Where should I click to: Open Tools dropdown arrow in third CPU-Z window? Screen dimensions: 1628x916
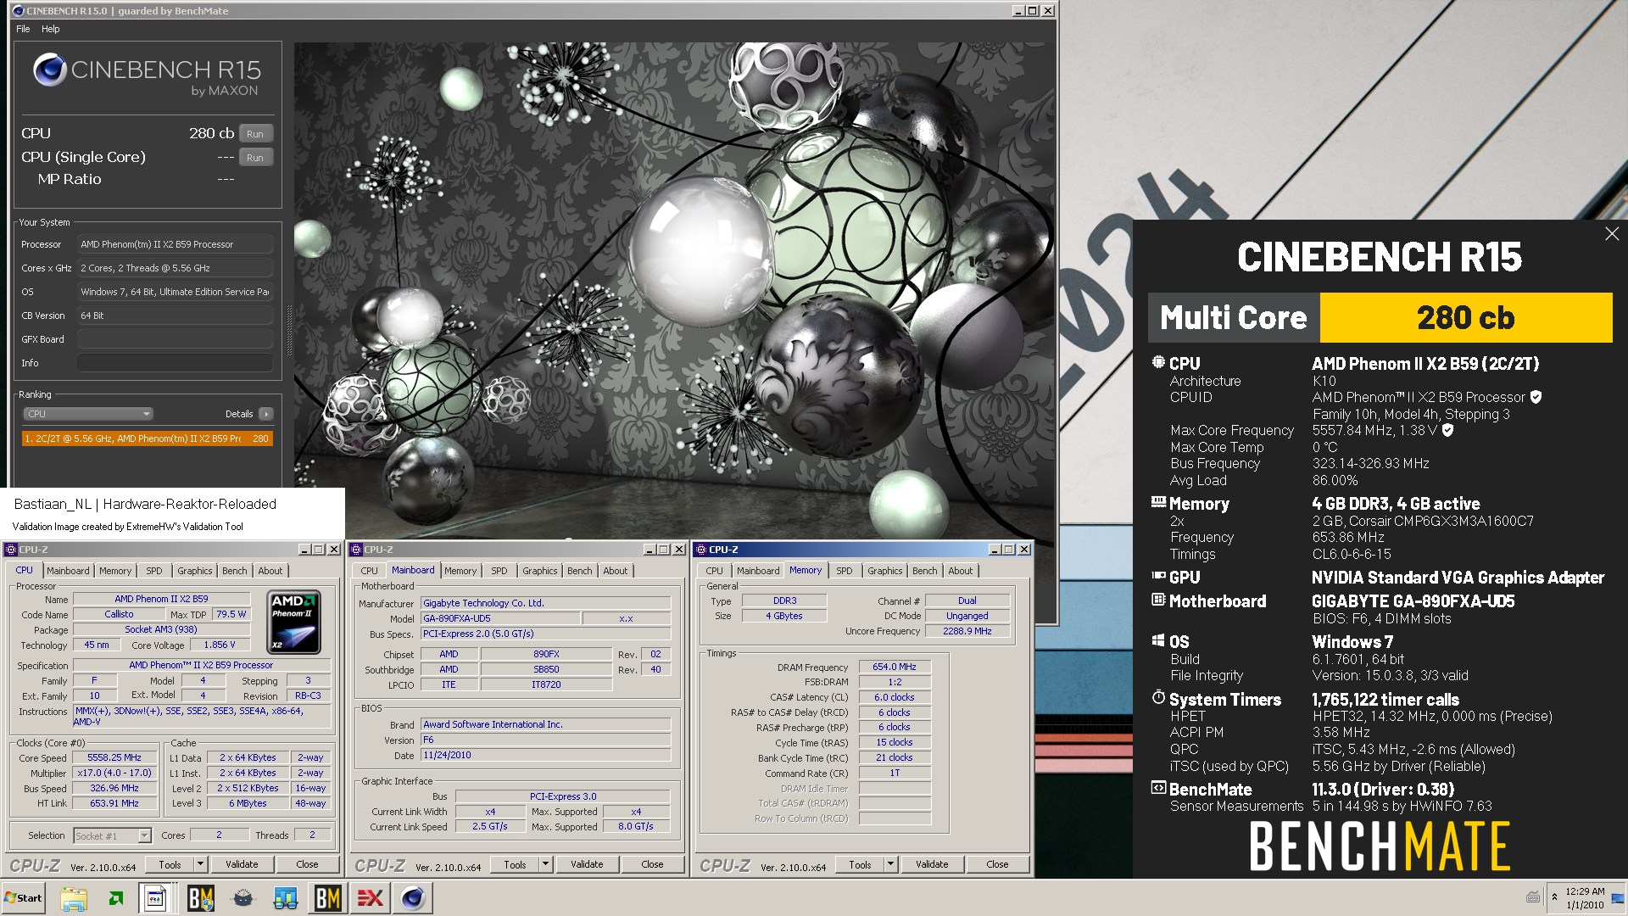(891, 864)
